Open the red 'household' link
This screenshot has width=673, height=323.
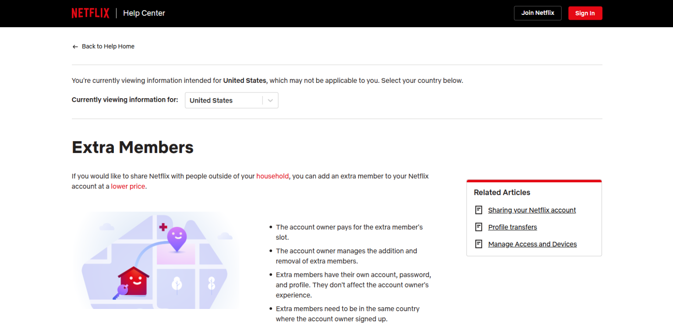(273, 176)
